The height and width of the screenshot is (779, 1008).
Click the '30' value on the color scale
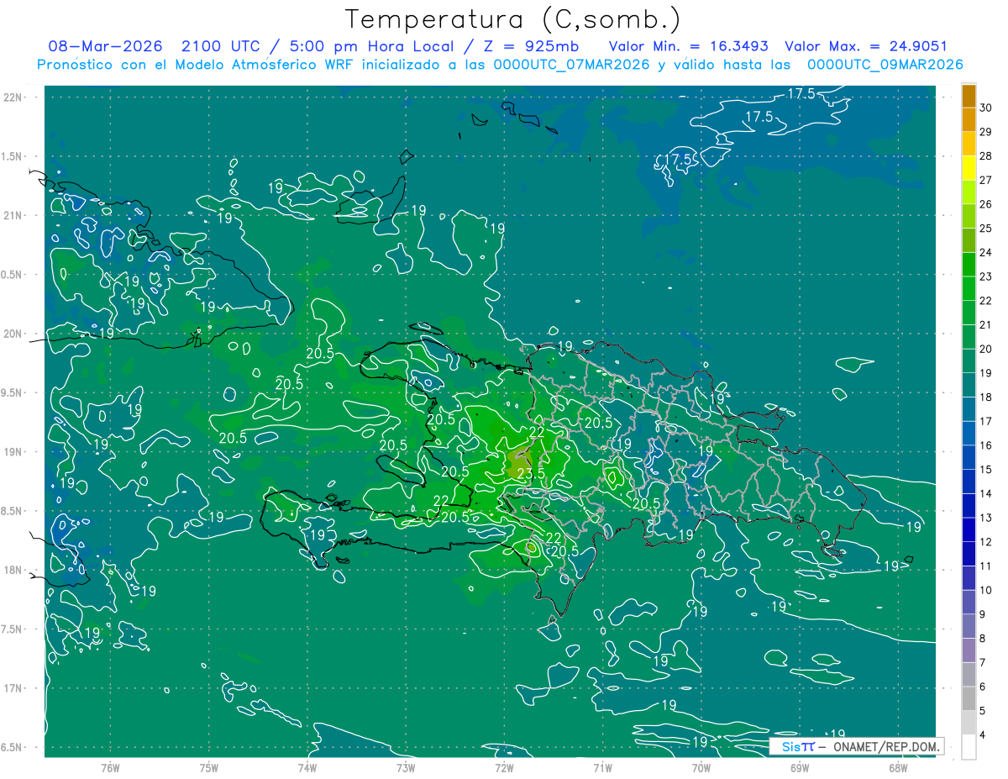pos(986,108)
